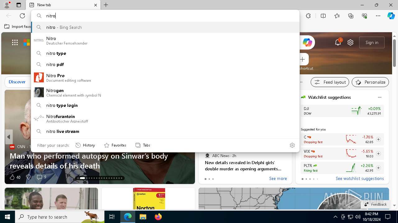Open the tab actions menu icon
This screenshot has width=398, height=223.
point(19,5)
